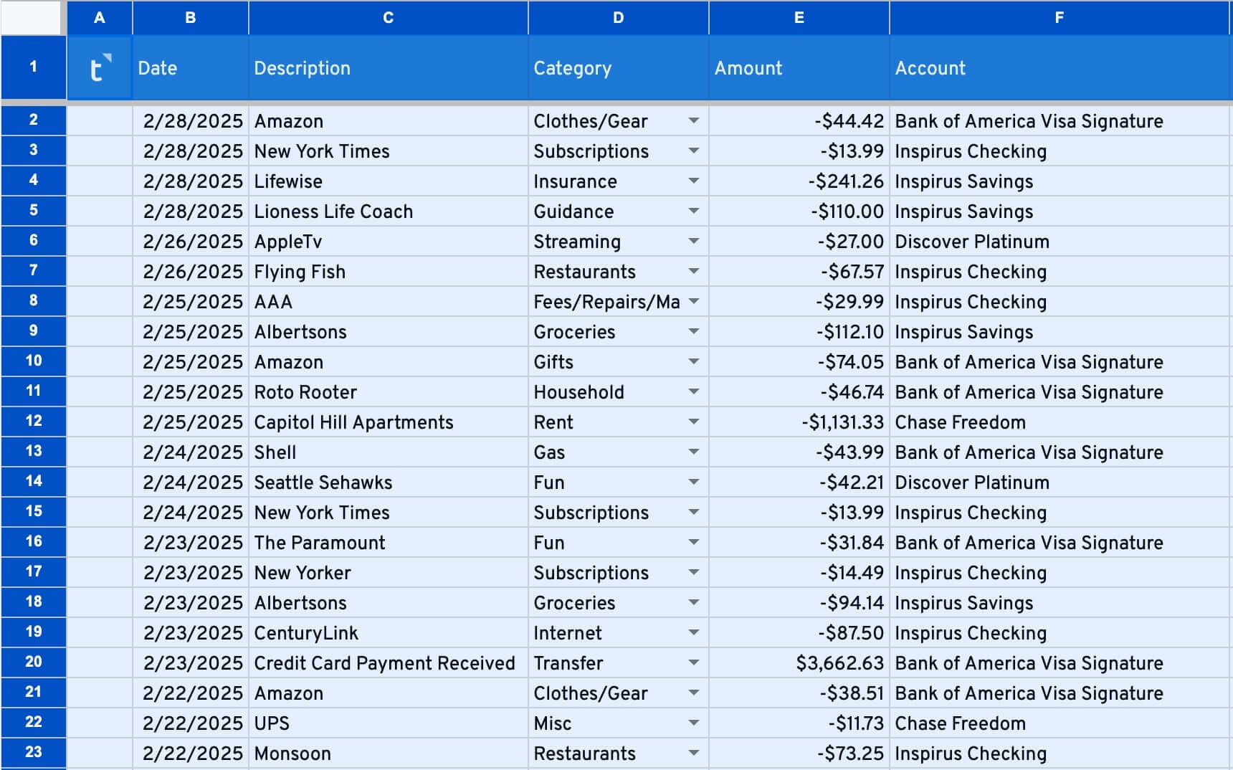Click Chase Freedom account in UPS row
Screen dimensions: 1233x770
(1060, 723)
